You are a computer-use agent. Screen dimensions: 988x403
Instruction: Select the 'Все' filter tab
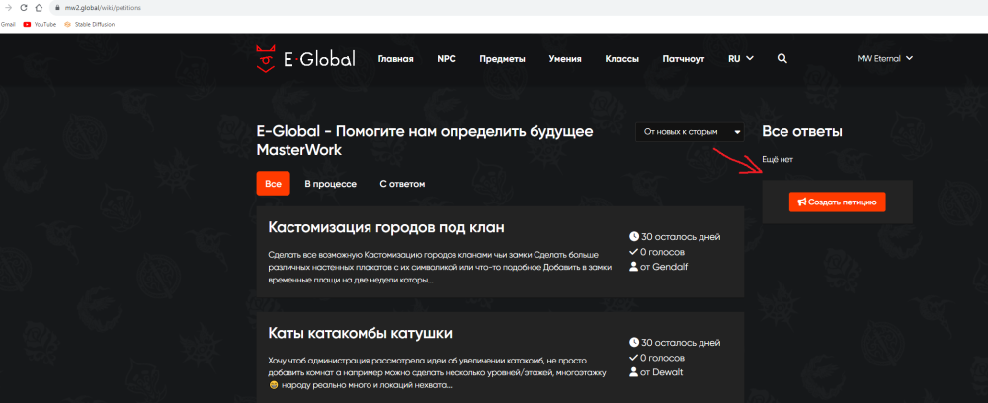pyautogui.click(x=273, y=184)
